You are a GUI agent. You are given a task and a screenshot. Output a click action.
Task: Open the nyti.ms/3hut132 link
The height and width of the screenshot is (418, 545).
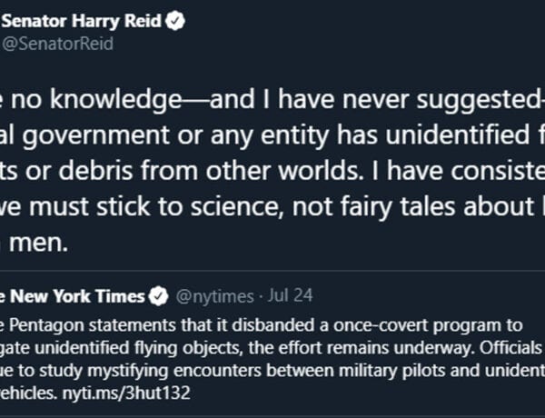[x=126, y=393]
